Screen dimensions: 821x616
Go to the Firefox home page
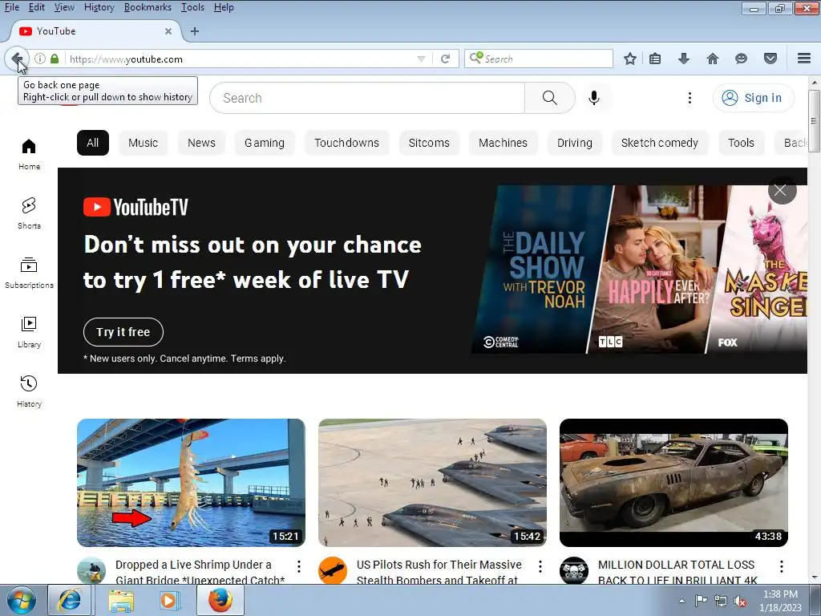[712, 59]
